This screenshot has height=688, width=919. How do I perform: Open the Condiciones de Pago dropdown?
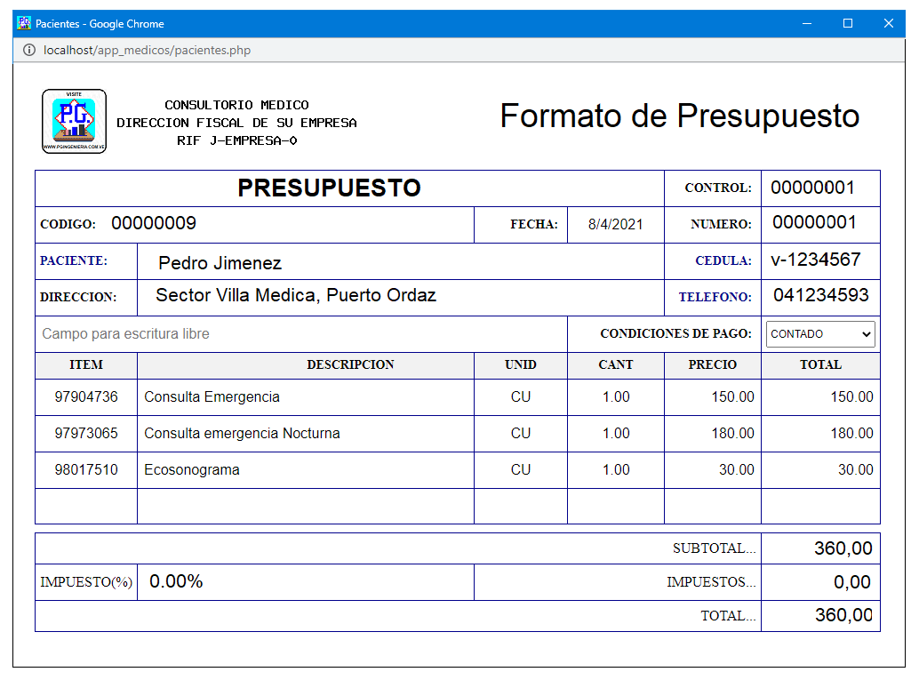click(820, 334)
